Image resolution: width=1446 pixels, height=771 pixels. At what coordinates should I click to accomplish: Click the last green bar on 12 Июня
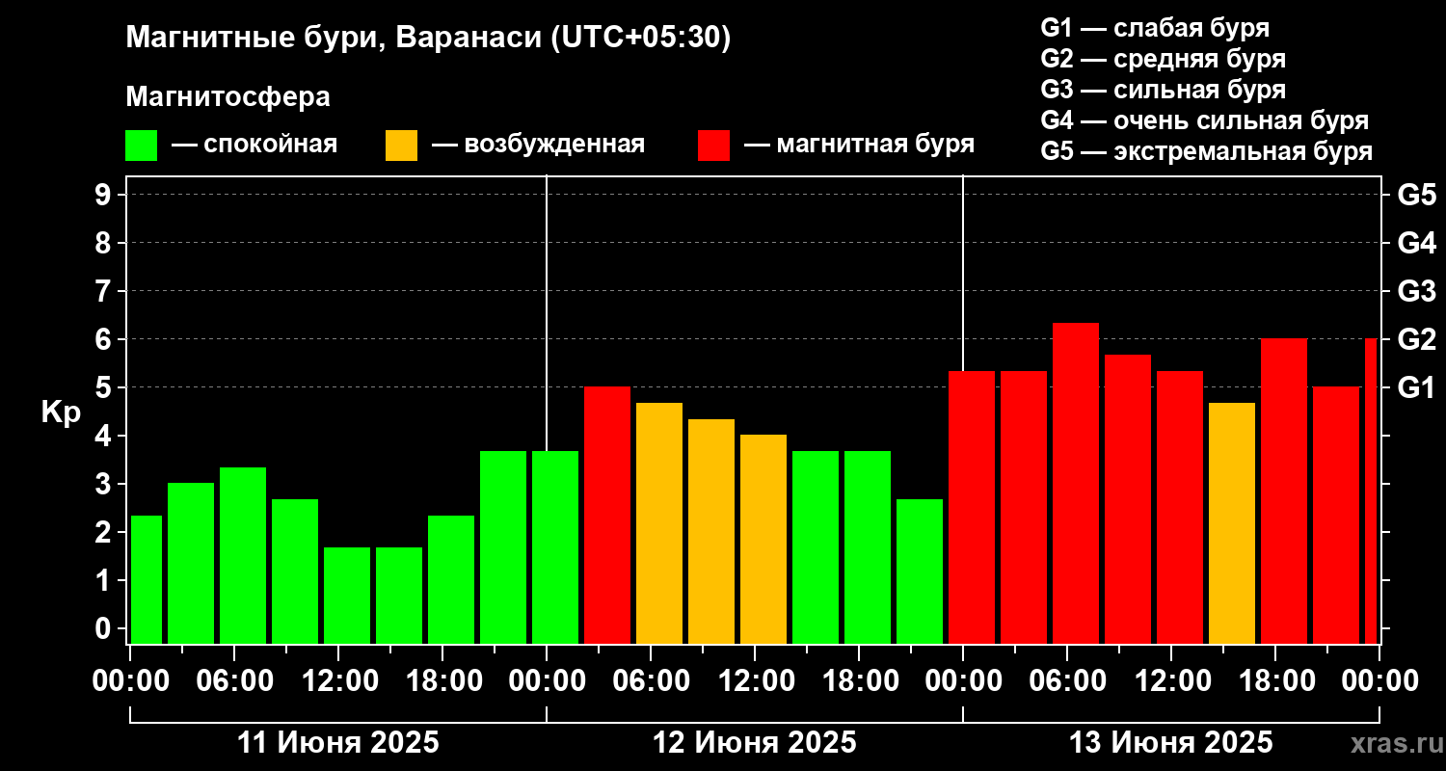920,571
